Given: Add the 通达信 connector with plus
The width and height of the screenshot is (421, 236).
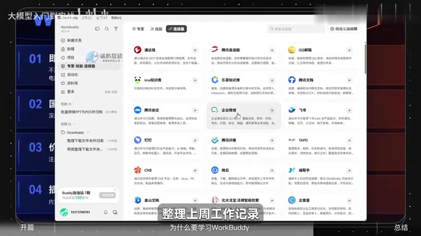Looking at the screenshot, I should [x=195, y=50].
